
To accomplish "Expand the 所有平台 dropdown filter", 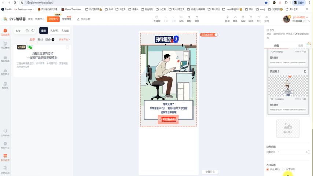I will pos(65,40).
